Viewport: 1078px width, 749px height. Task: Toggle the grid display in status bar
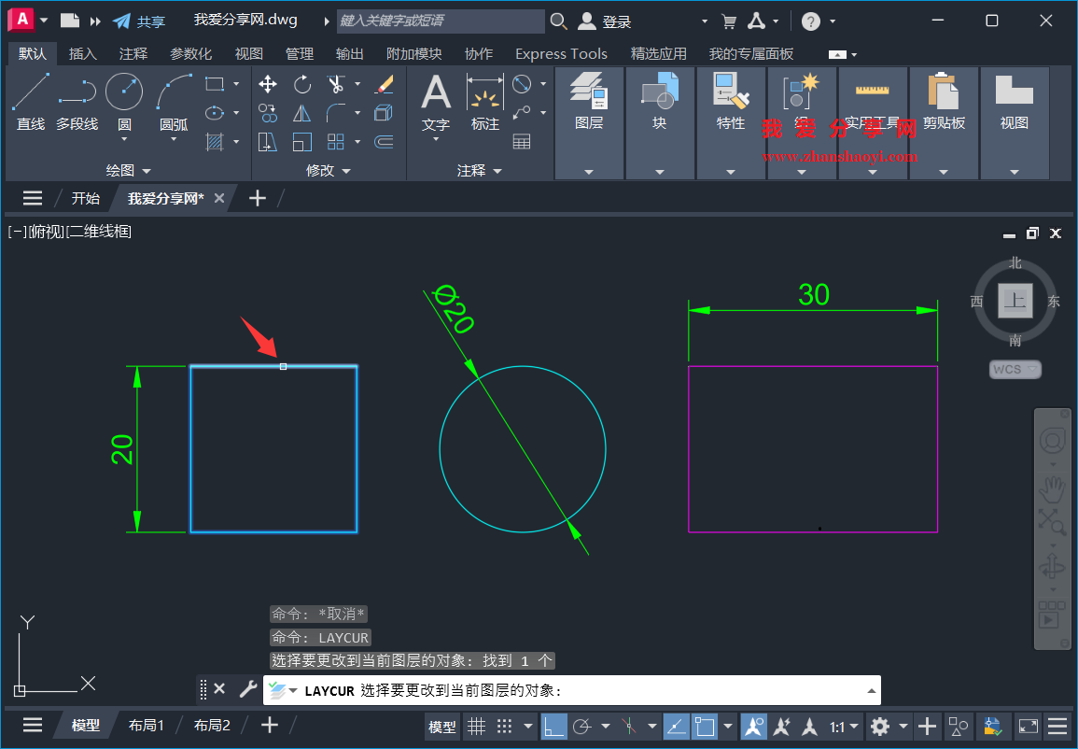[x=477, y=726]
